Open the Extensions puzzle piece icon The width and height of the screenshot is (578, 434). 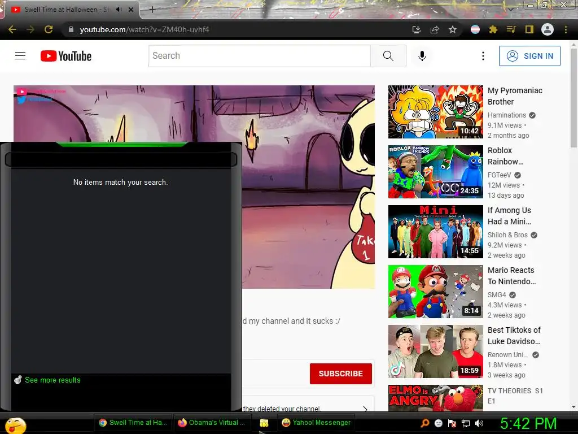[493, 29]
